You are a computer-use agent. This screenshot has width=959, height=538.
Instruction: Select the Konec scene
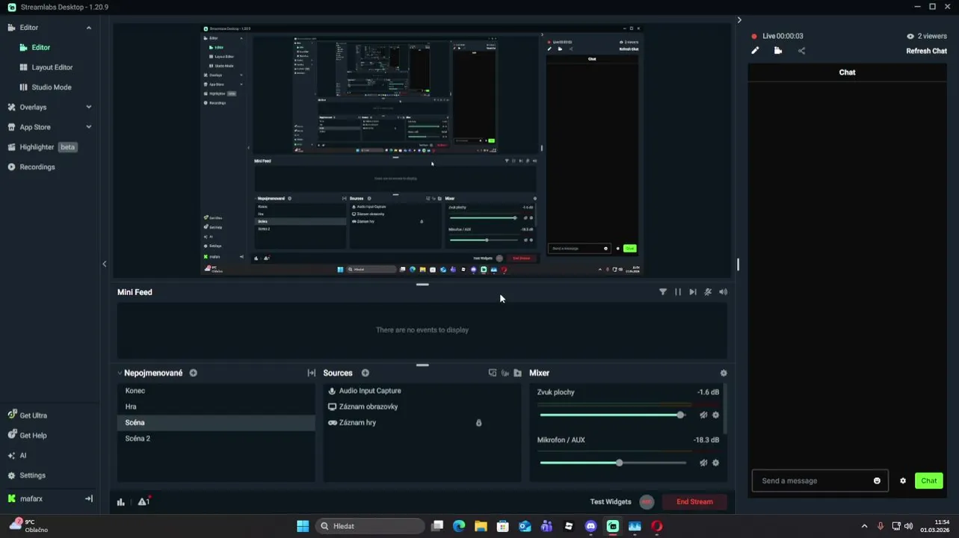pos(216,391)
